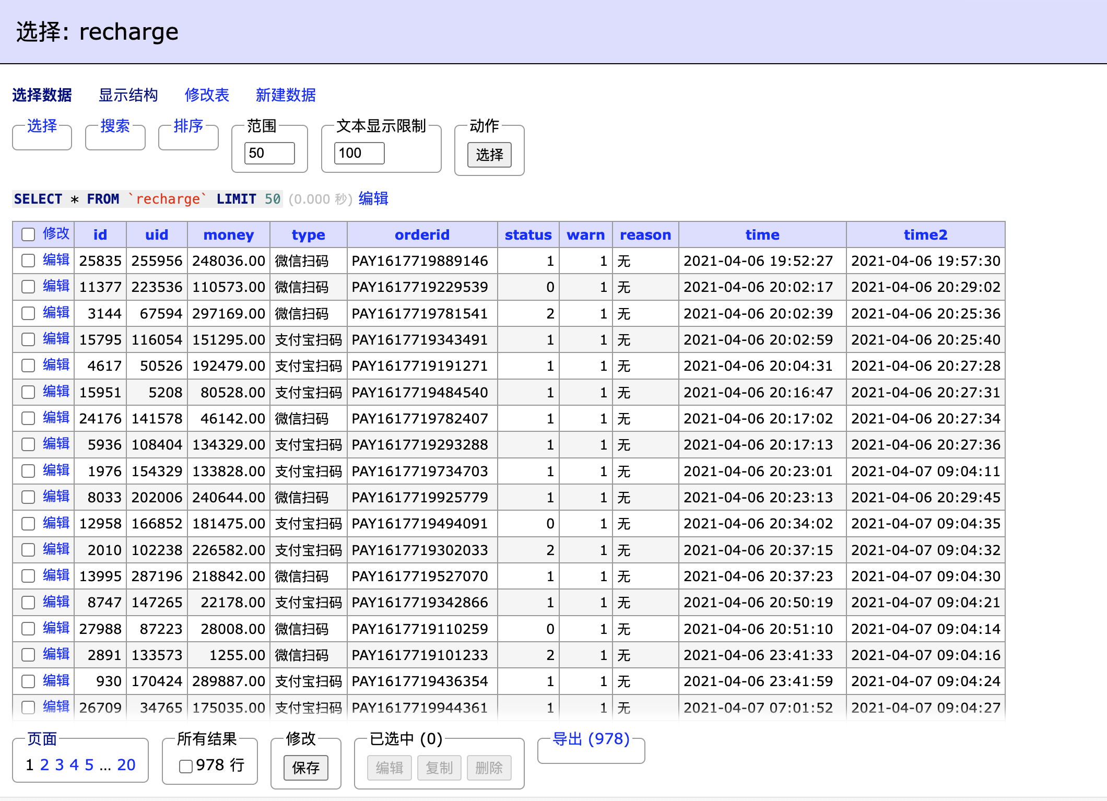Viewport: 1107px width, 801px height.
Task: Tick the checkbox for row id 25835
Action: 28,261
